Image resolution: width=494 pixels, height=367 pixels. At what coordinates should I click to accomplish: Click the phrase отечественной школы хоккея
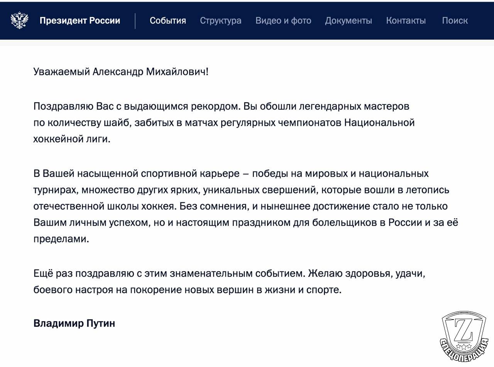pos(105,206)
